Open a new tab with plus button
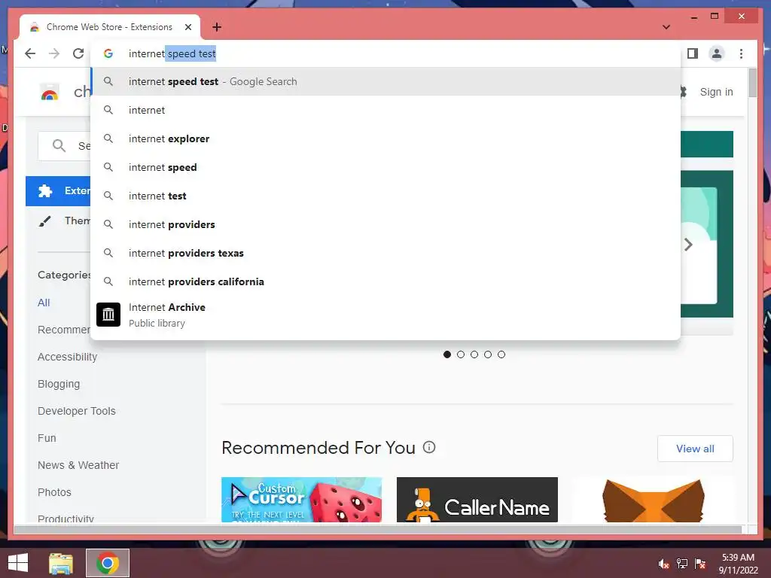 217,27
